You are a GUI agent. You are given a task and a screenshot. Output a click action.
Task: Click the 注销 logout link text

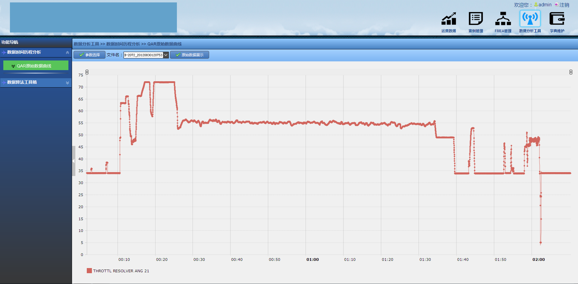(x=564, y=5)
